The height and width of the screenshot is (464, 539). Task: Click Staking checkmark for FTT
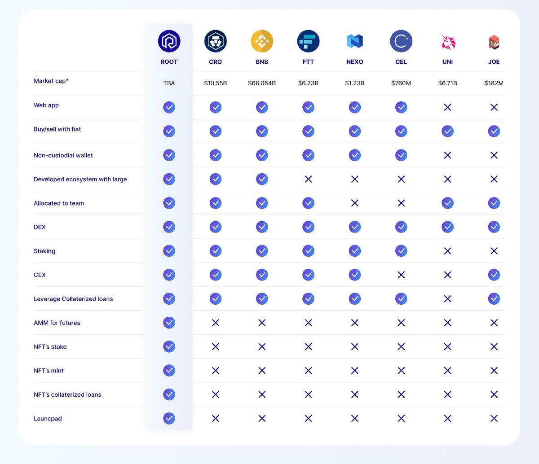[x=308, y=251]
